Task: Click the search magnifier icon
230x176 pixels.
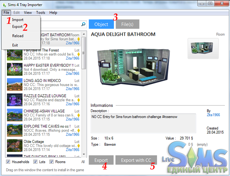Action: [83, 24]
